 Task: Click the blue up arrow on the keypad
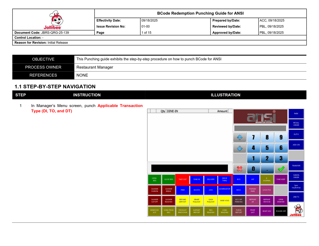[240, 137]
